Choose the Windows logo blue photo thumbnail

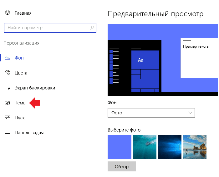pos(170,147)
